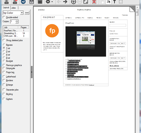Check the Grayscale option
This screenshot has height=133, width=141.
(4, 68)
